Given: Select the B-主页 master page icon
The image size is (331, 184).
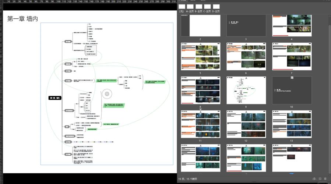Looking at the screenshot, I should pyautogui.click(x=199, y=7).
